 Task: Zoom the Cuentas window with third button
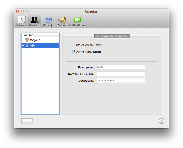pos(28,11)
